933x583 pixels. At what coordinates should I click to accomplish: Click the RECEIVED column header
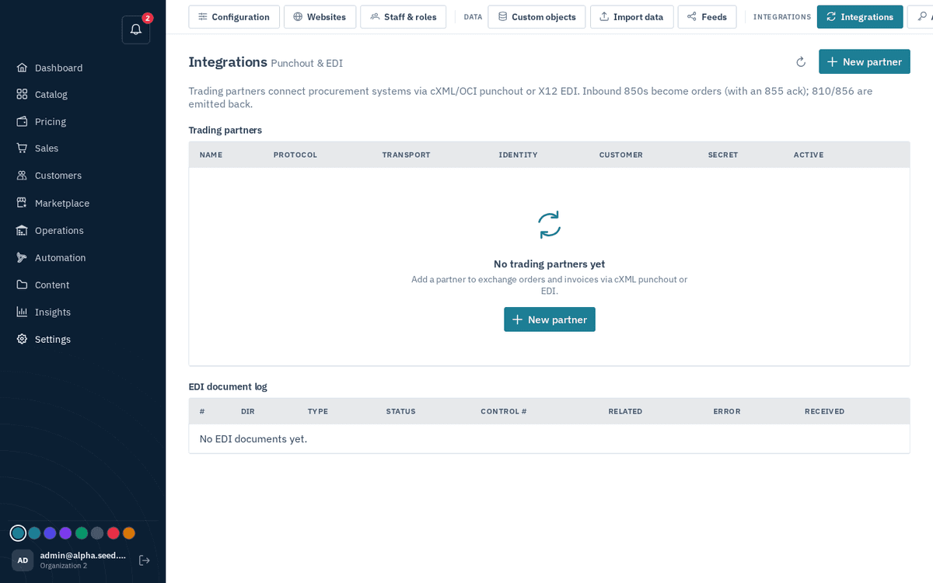click(824, 411)
